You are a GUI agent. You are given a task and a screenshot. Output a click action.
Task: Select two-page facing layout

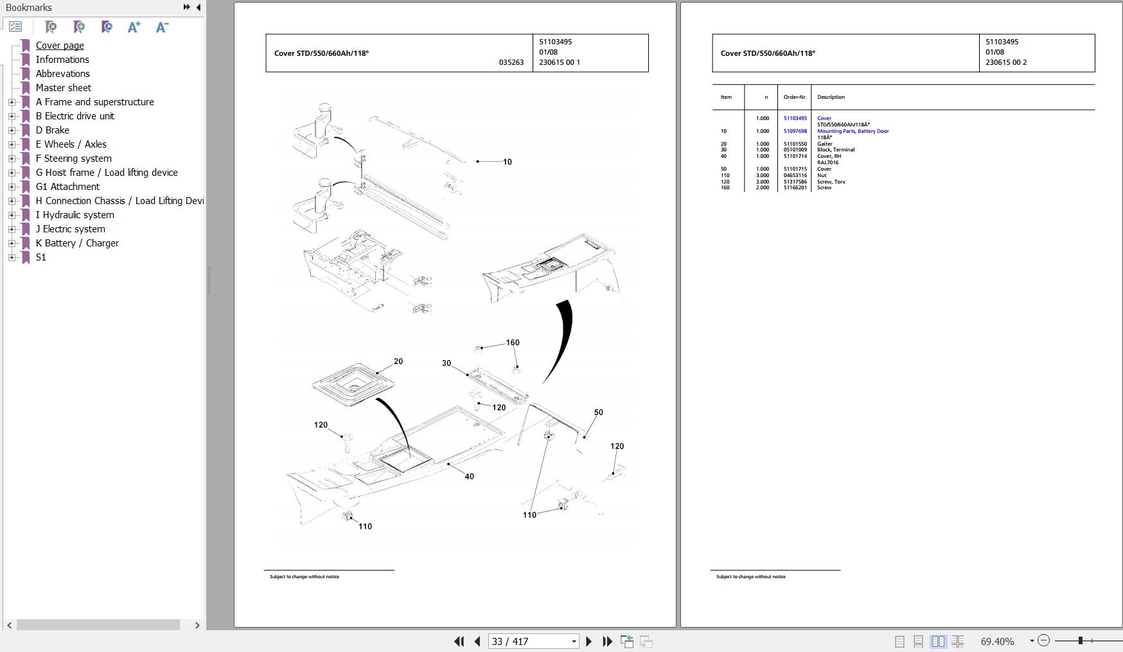(938, 641)
